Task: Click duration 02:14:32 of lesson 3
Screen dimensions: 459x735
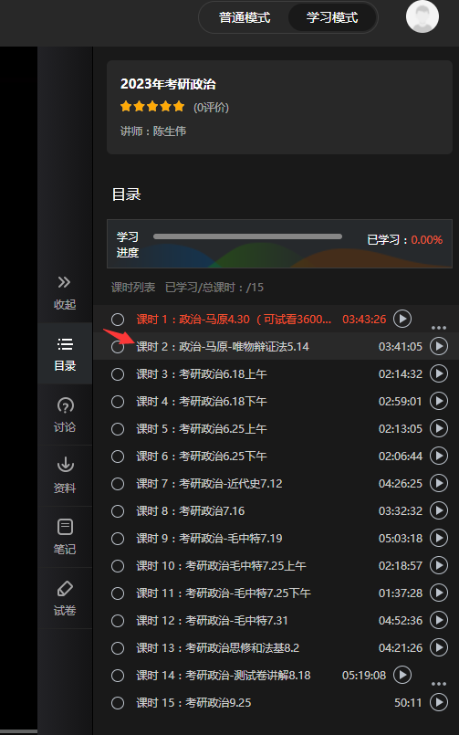Action: (x=400, y=373)
